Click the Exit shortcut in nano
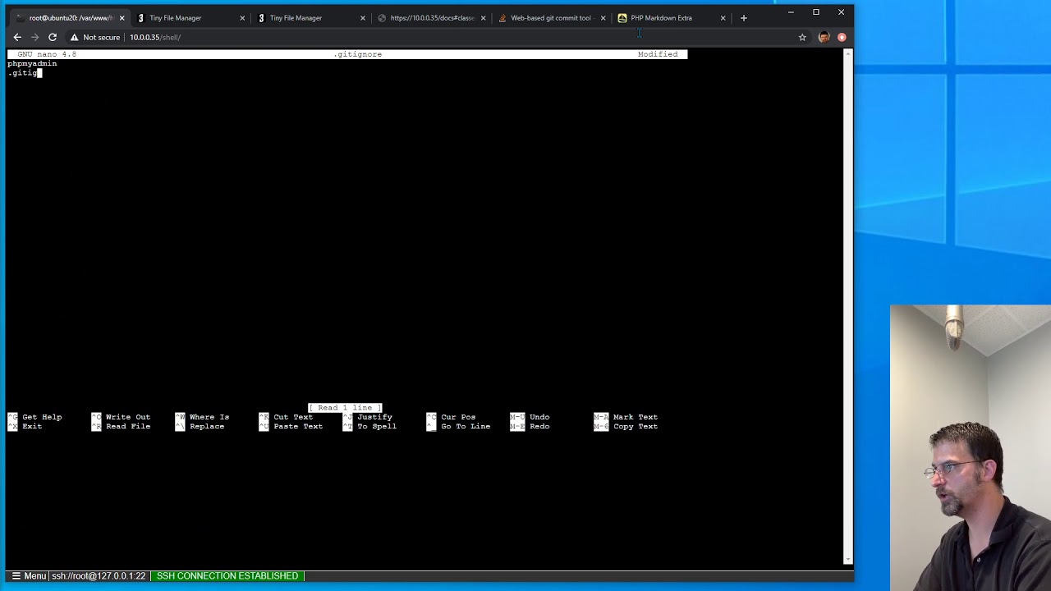 (x=25, y=427)
